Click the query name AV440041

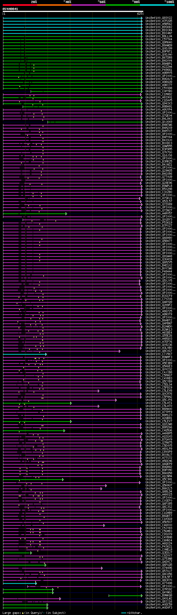(10, 9)
